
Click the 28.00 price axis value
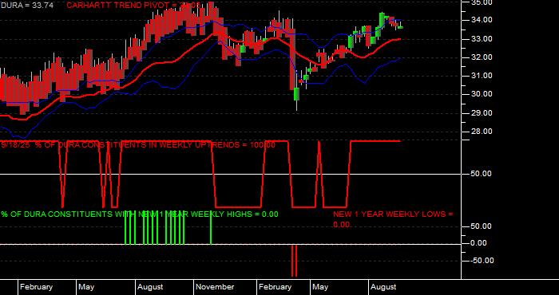coord(482,132)
